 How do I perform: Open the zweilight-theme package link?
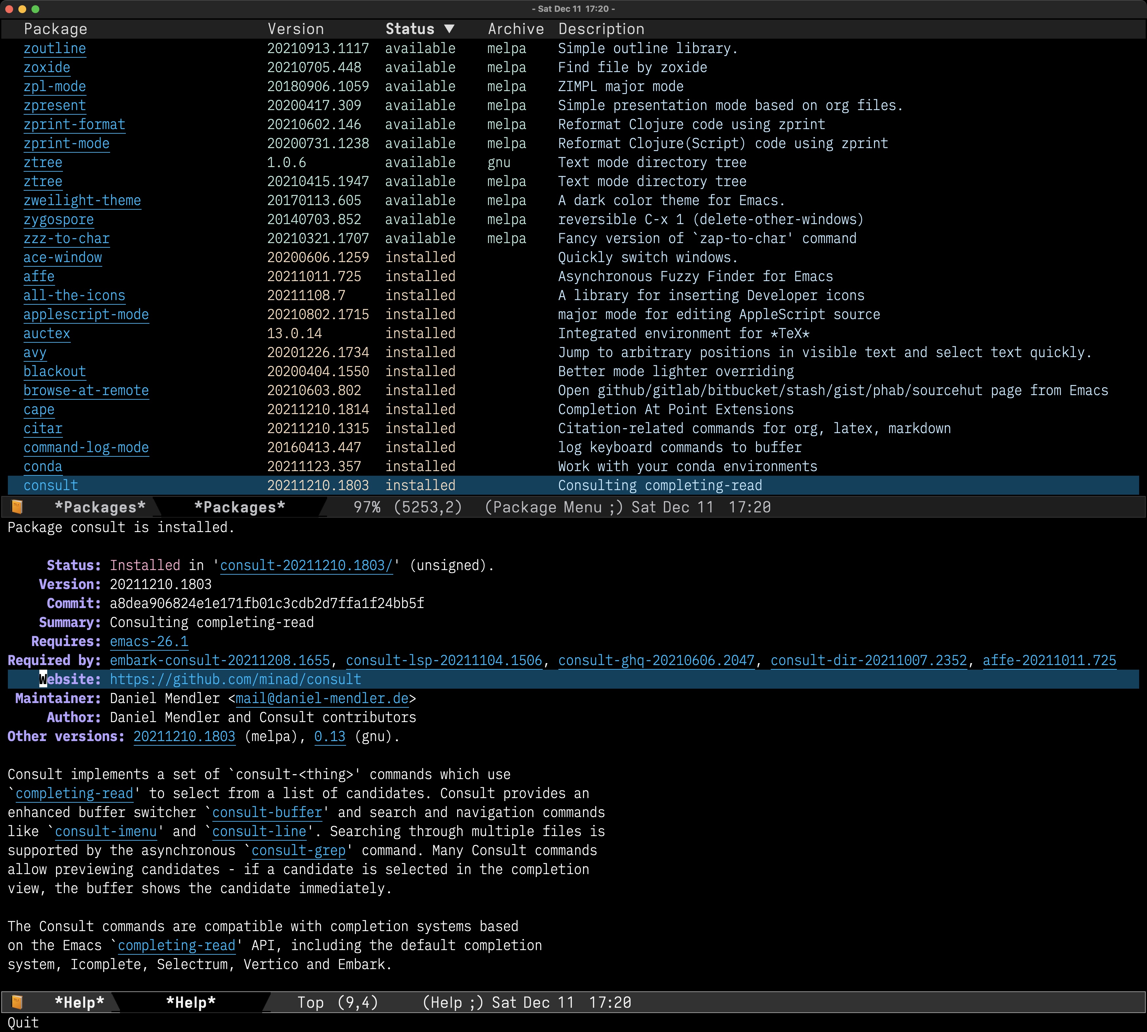82,200
